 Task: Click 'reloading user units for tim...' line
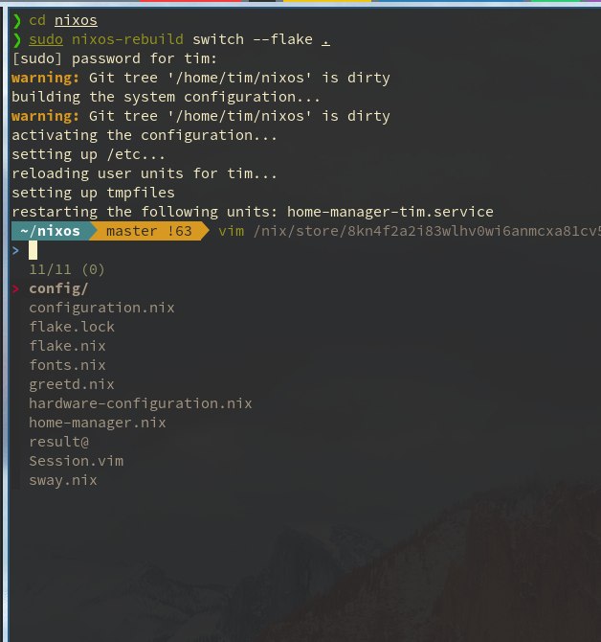145,173
